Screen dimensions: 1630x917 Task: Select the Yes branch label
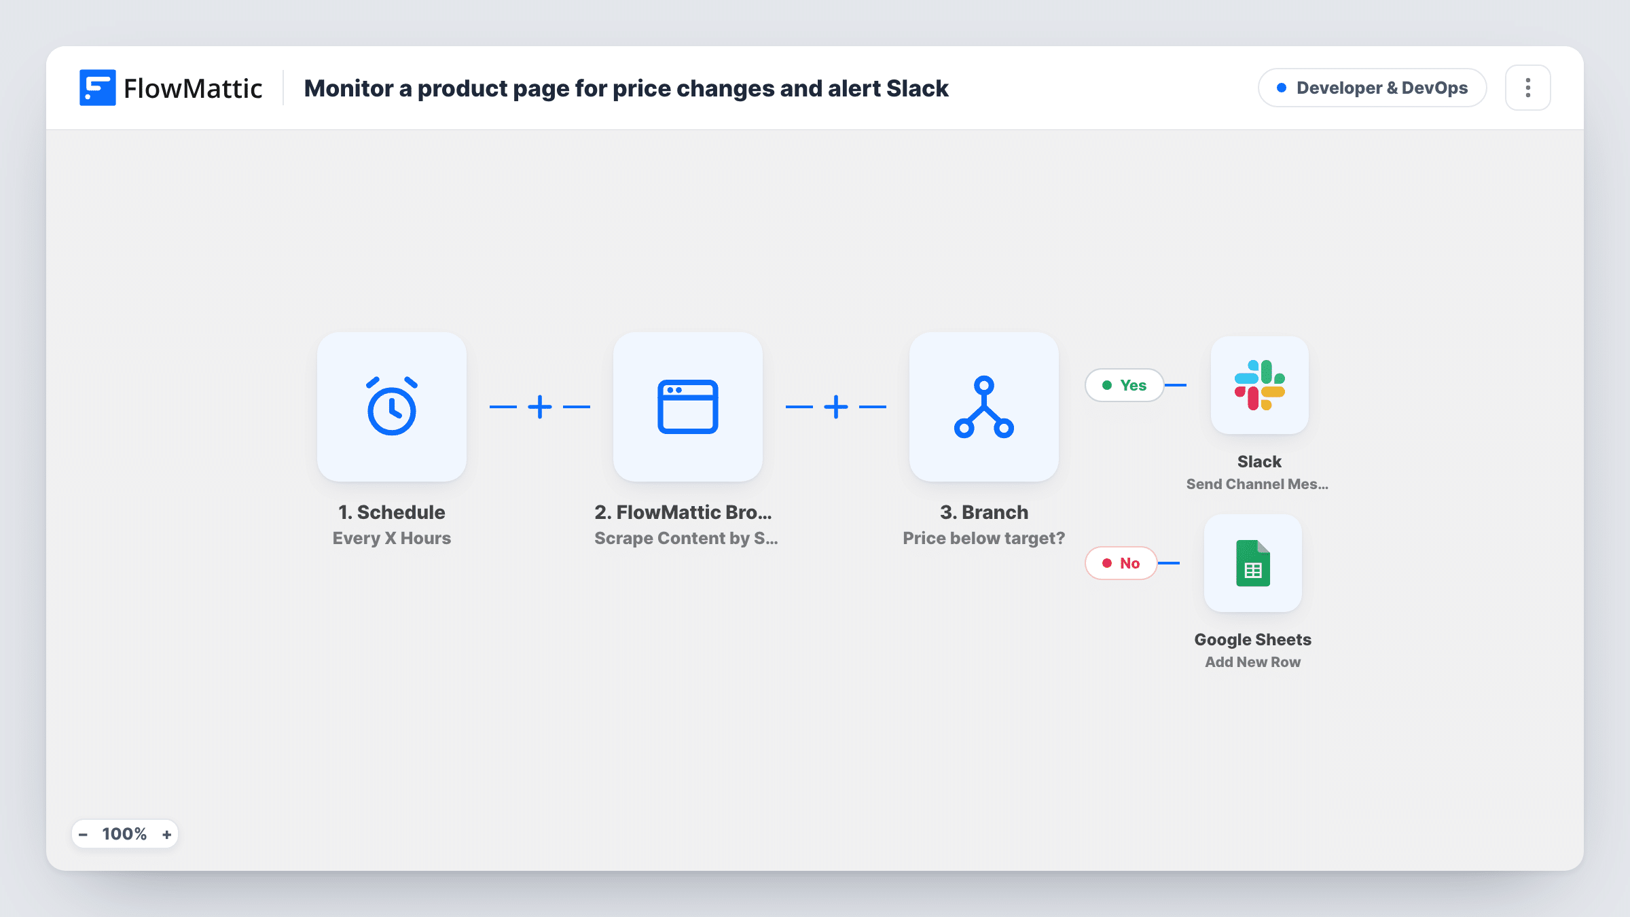point(1125,385)
